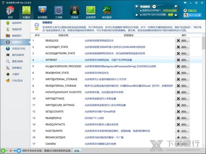Delete the READ_EXTERNAL_STORAGE permission

tap(182, 86)
